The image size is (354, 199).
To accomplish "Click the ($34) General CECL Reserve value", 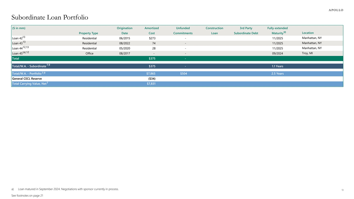I will [x=152, y=79].
